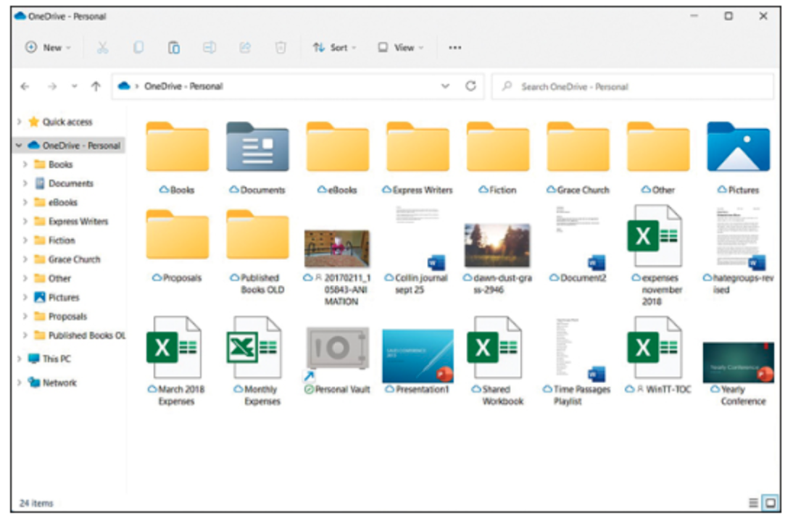The image size is (793, 523).
Task: Switch to details view layout icon
Action: [x=753, y=503]
